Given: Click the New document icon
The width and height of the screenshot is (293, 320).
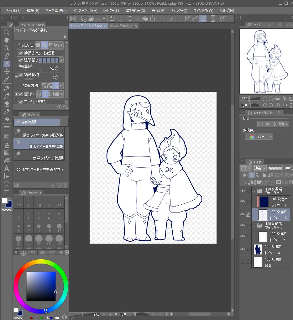Looking at the screenshot, I should tap(83, 18).
